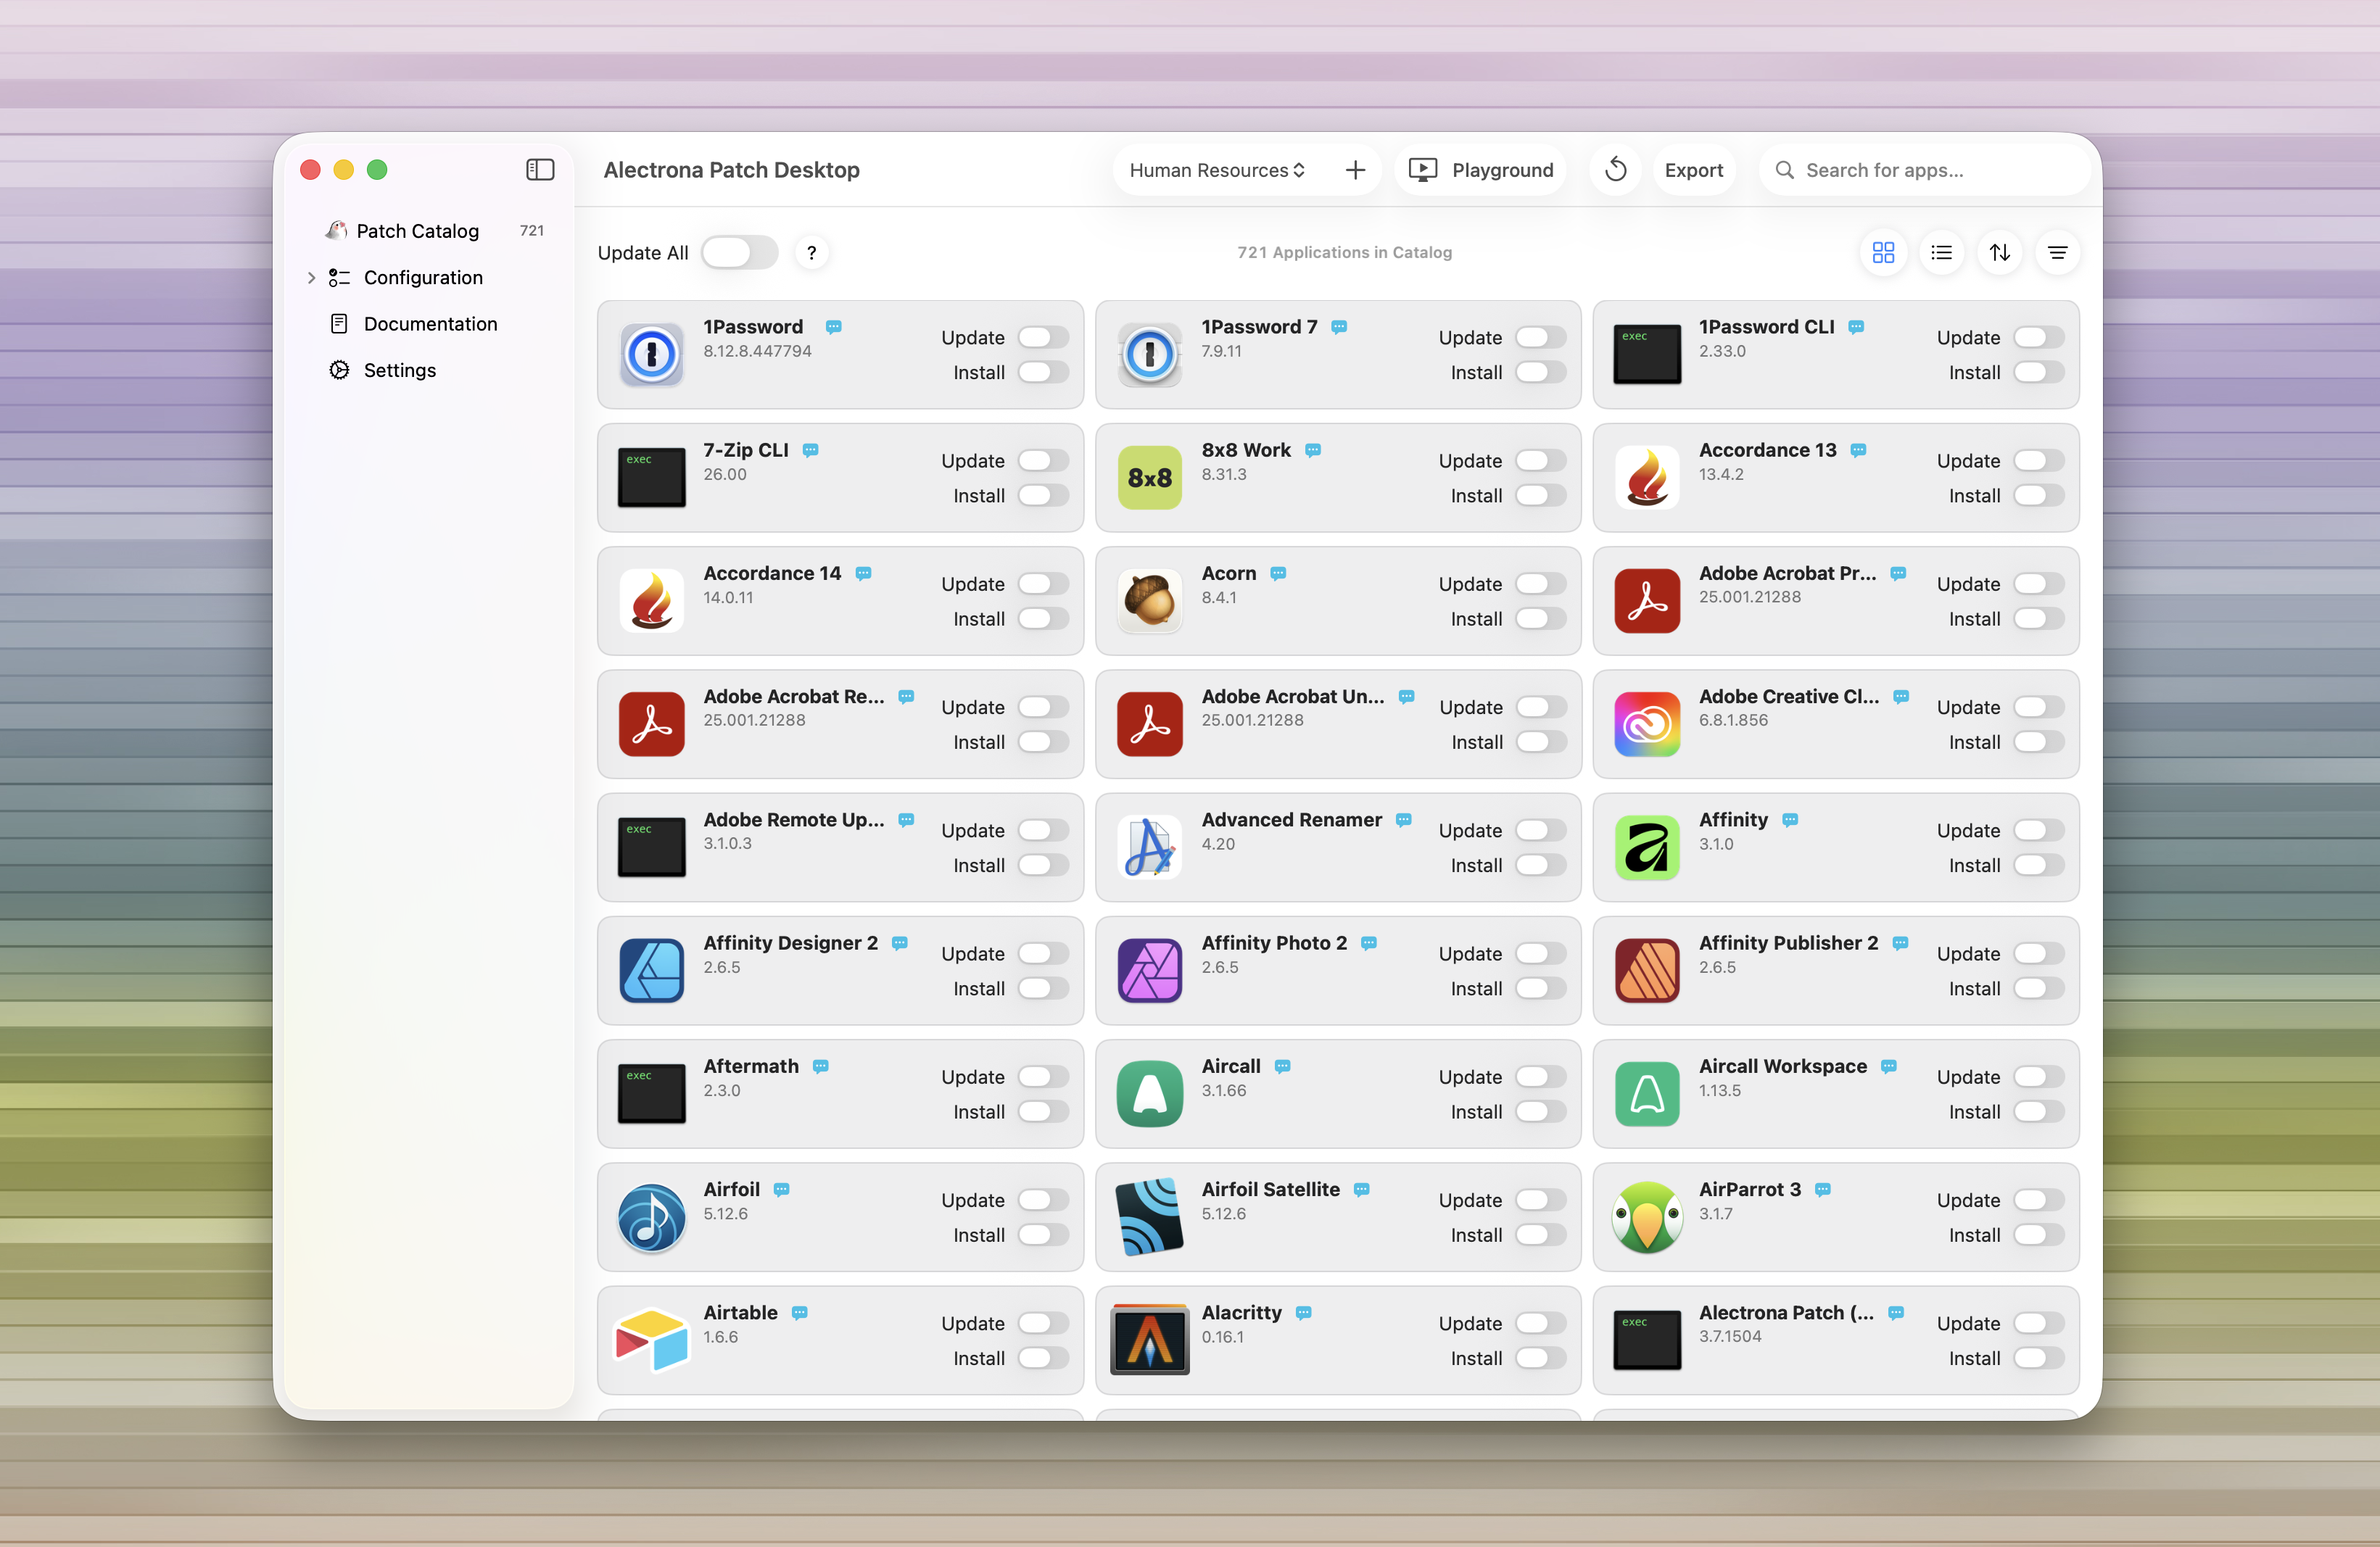Click the Accordance 14 app title

pos(772,573)
